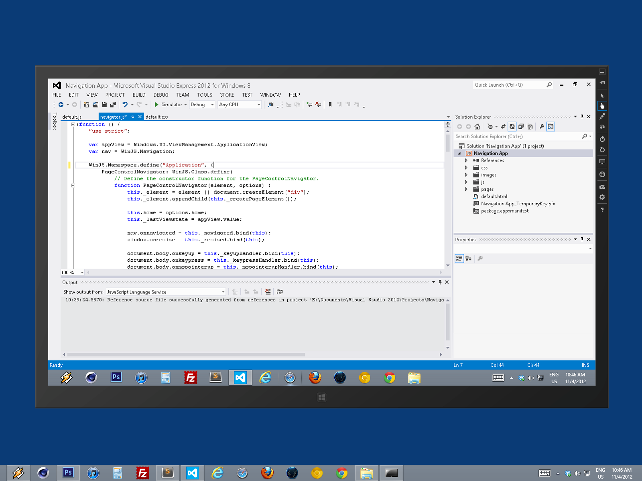Start debugging with green Simulator play button
The image size is (642, 481).
click(156, 105)
